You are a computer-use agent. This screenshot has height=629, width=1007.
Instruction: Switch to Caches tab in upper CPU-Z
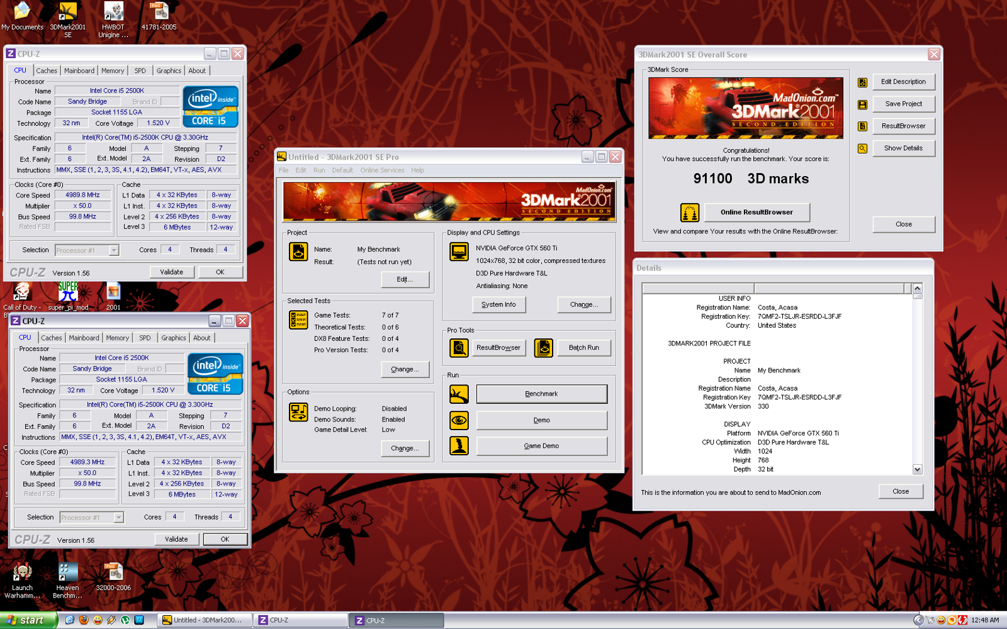click(47, 70)
